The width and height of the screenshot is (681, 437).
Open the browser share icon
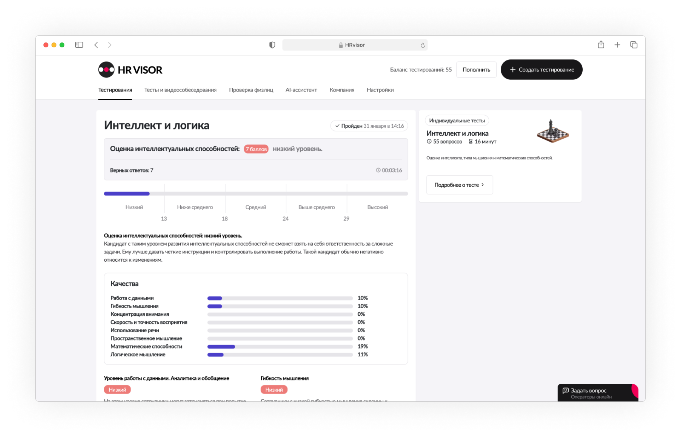pyautogui.click(x=601, y=45)
